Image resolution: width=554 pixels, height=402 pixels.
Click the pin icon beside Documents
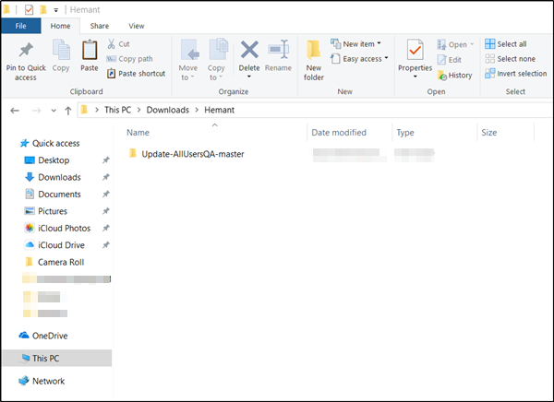click(x=105, y=195)
